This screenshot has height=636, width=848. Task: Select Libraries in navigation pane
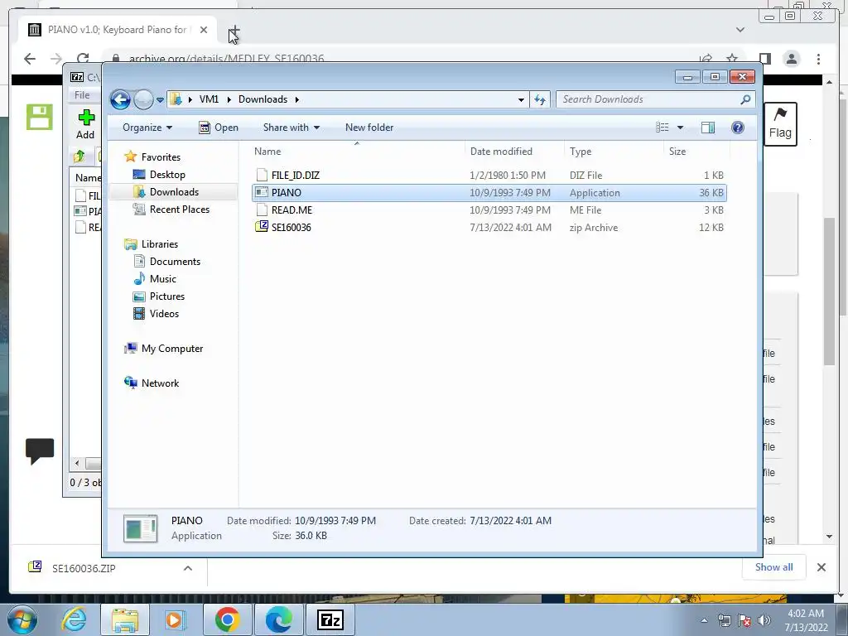pos(160,244)
